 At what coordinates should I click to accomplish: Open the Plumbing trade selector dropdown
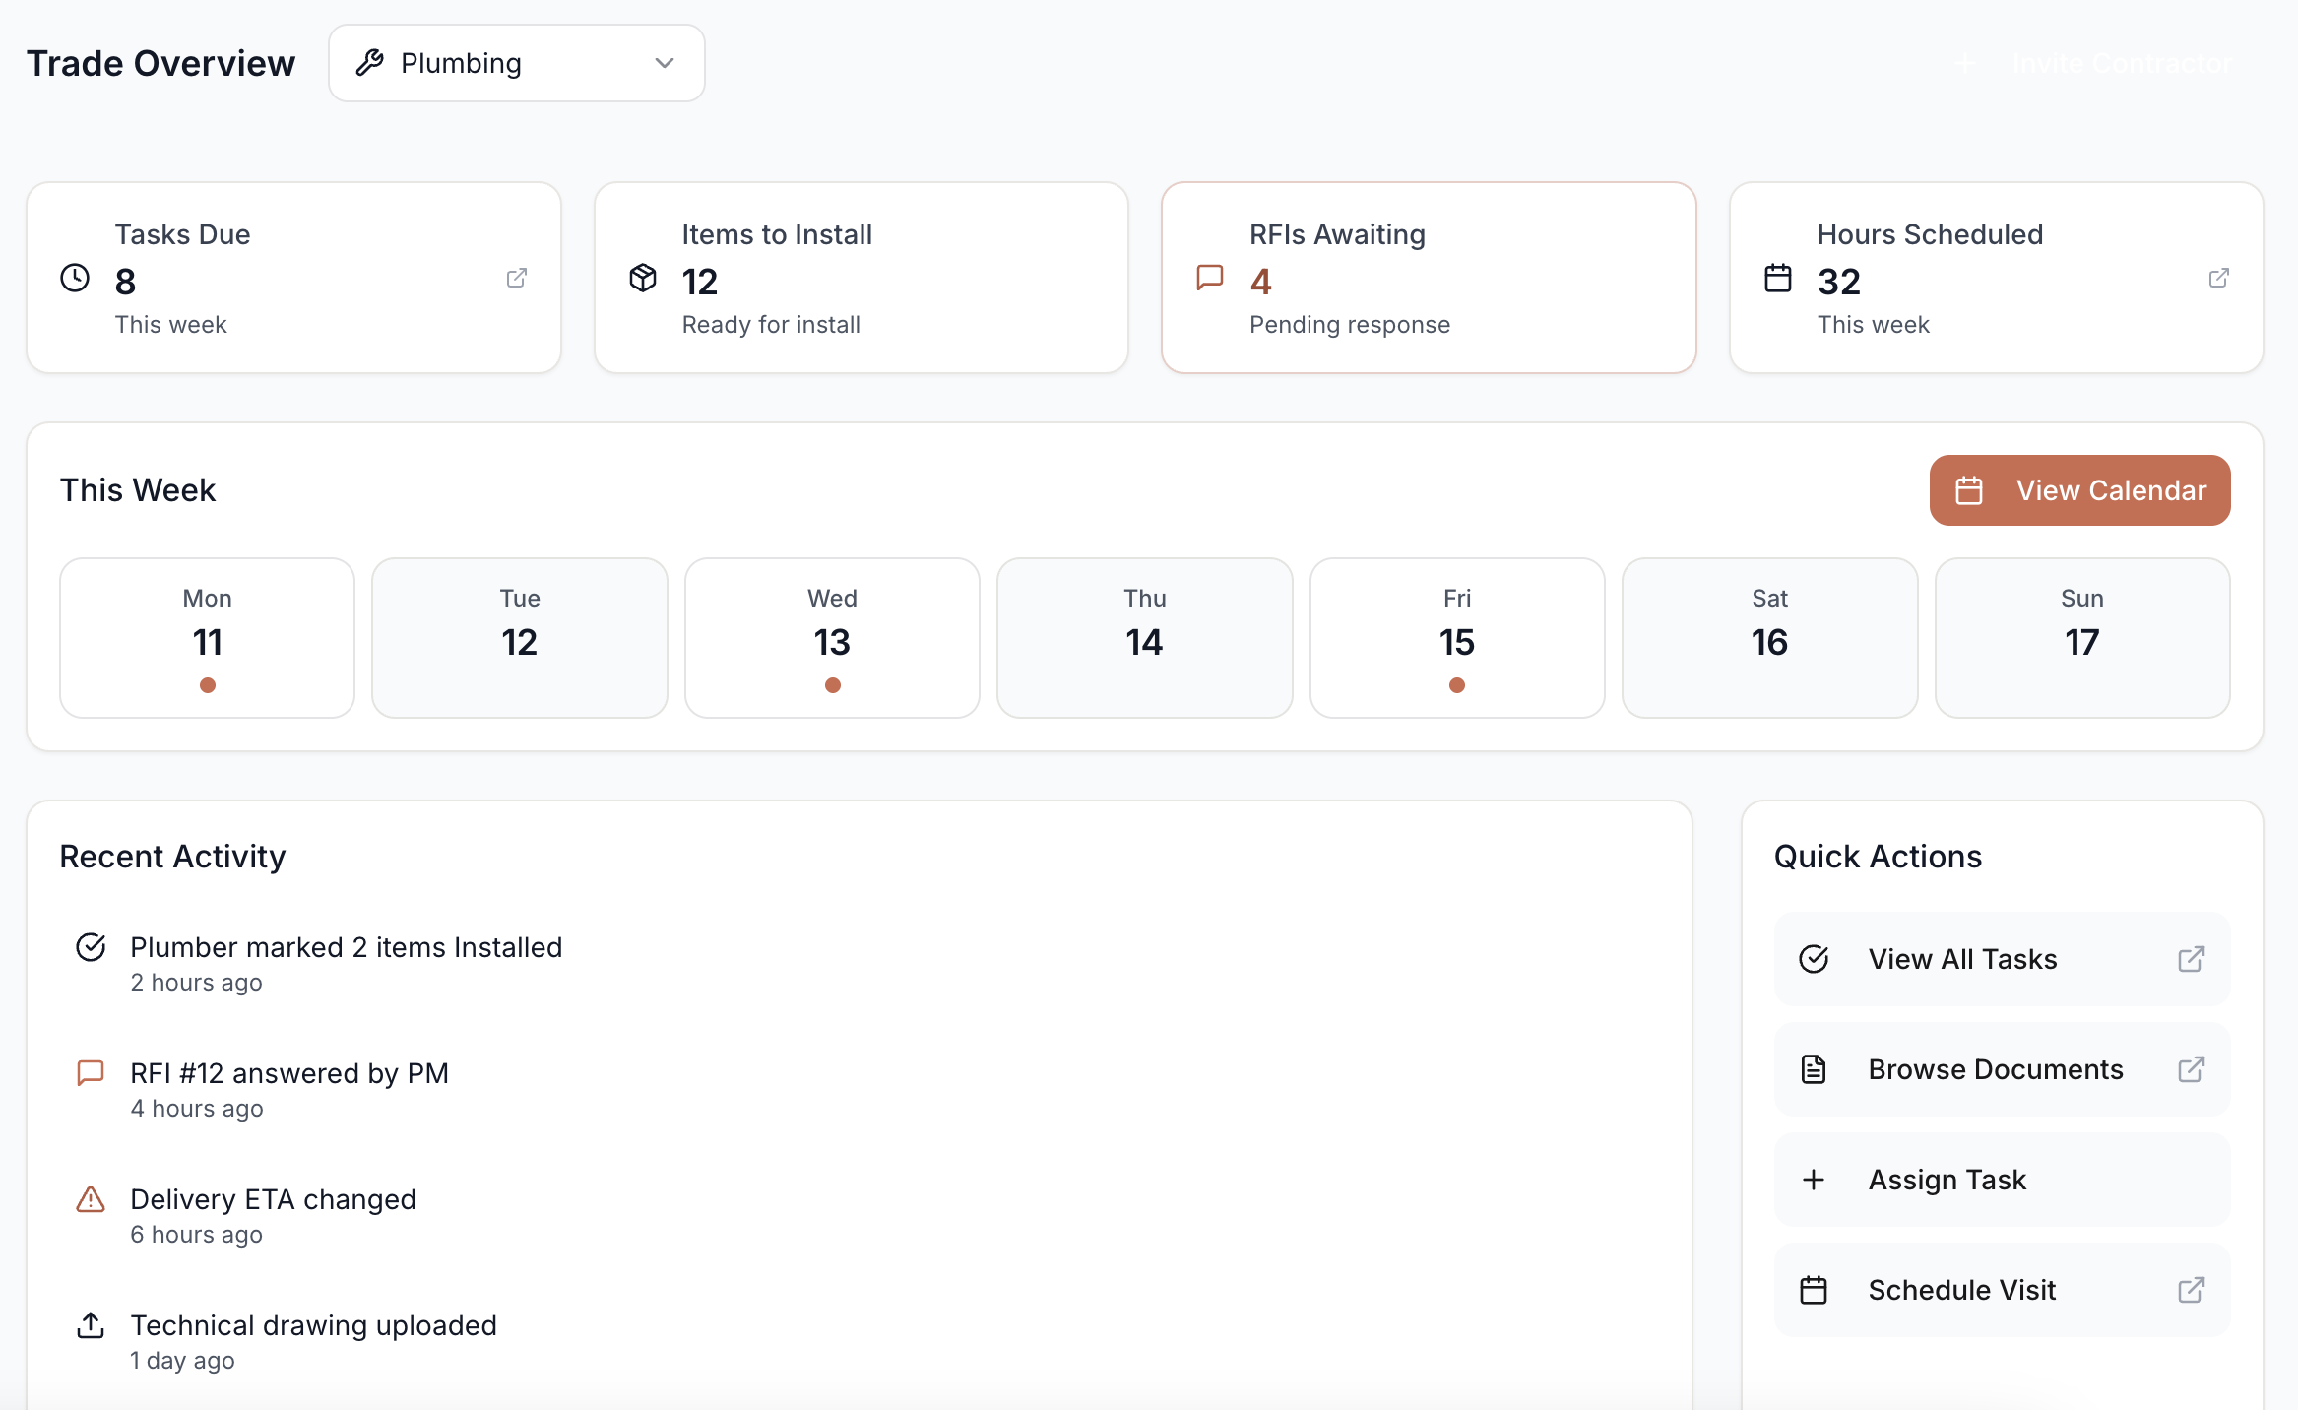tap(516, 62)
